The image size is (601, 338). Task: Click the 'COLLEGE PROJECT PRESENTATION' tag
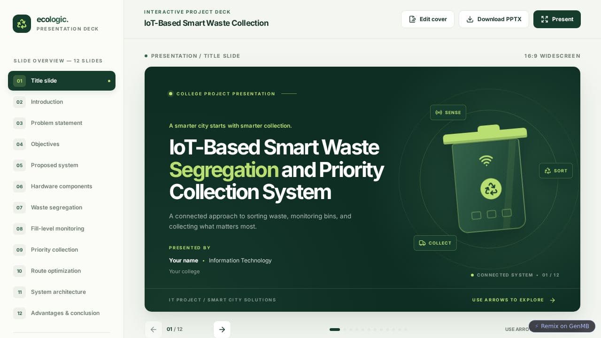[x=226, y=94]
